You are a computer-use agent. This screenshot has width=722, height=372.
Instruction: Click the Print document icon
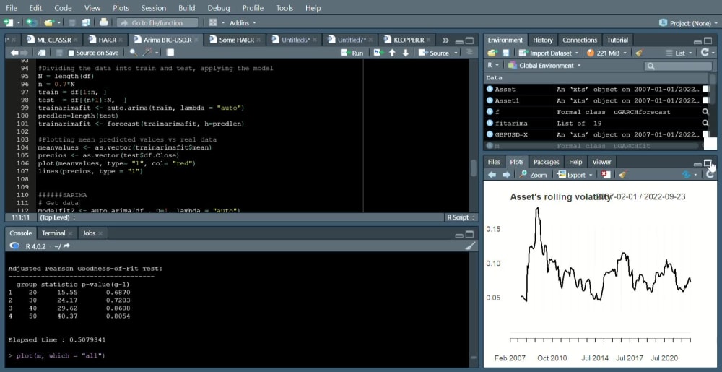[103, 22]
